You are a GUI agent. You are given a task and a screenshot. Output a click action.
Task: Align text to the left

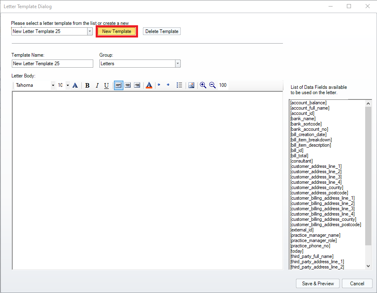click(118, 85)
